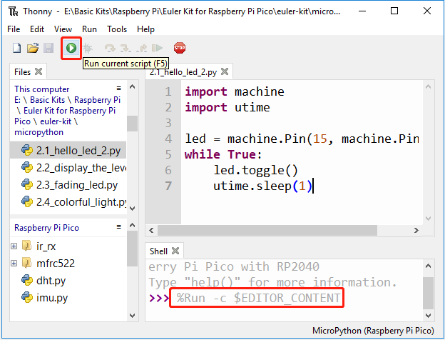Image resolution: width=445 pixels, height=340 pixels.
Task: Click 'This computer' path link
Action: point(41,89)
